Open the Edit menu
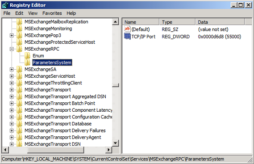The height and width of the screenshot is (164, 254). pyautogui.click(x=19, y=13)
